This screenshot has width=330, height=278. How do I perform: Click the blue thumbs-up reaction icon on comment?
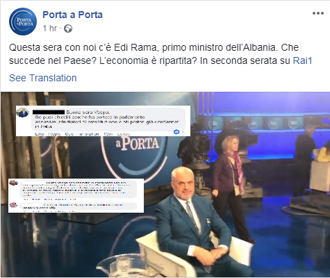pyautogui.click(x=176, y=131)
